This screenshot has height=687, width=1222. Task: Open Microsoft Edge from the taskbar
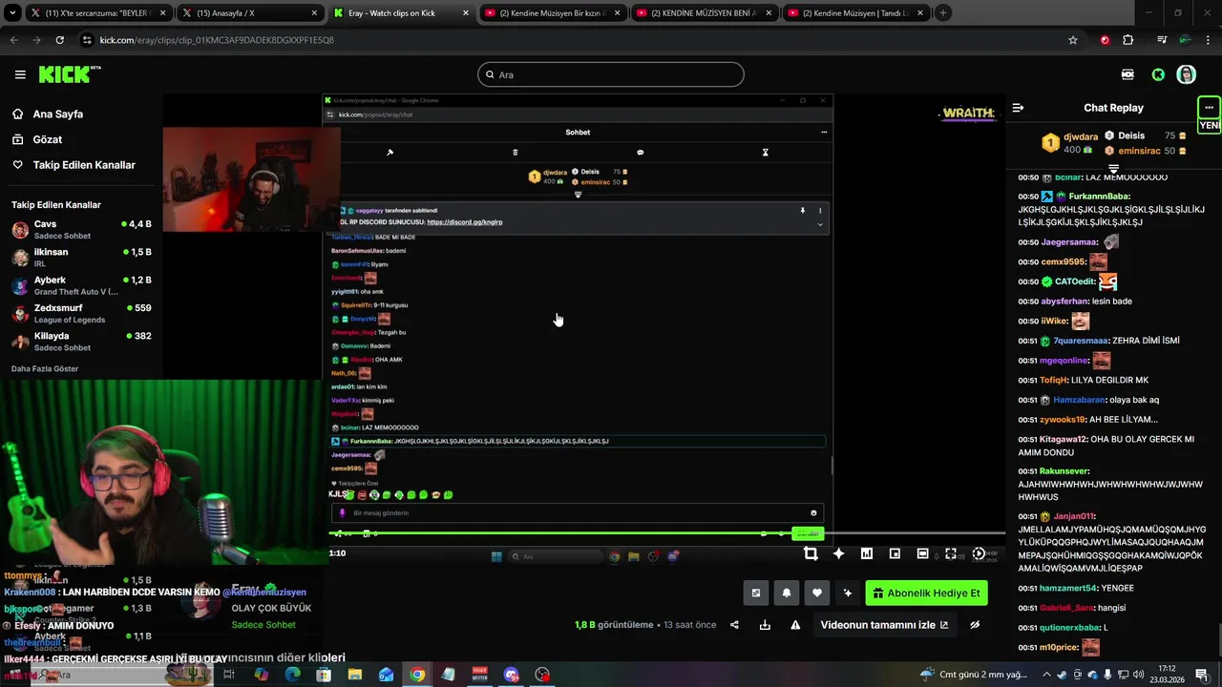pos(292,675)
